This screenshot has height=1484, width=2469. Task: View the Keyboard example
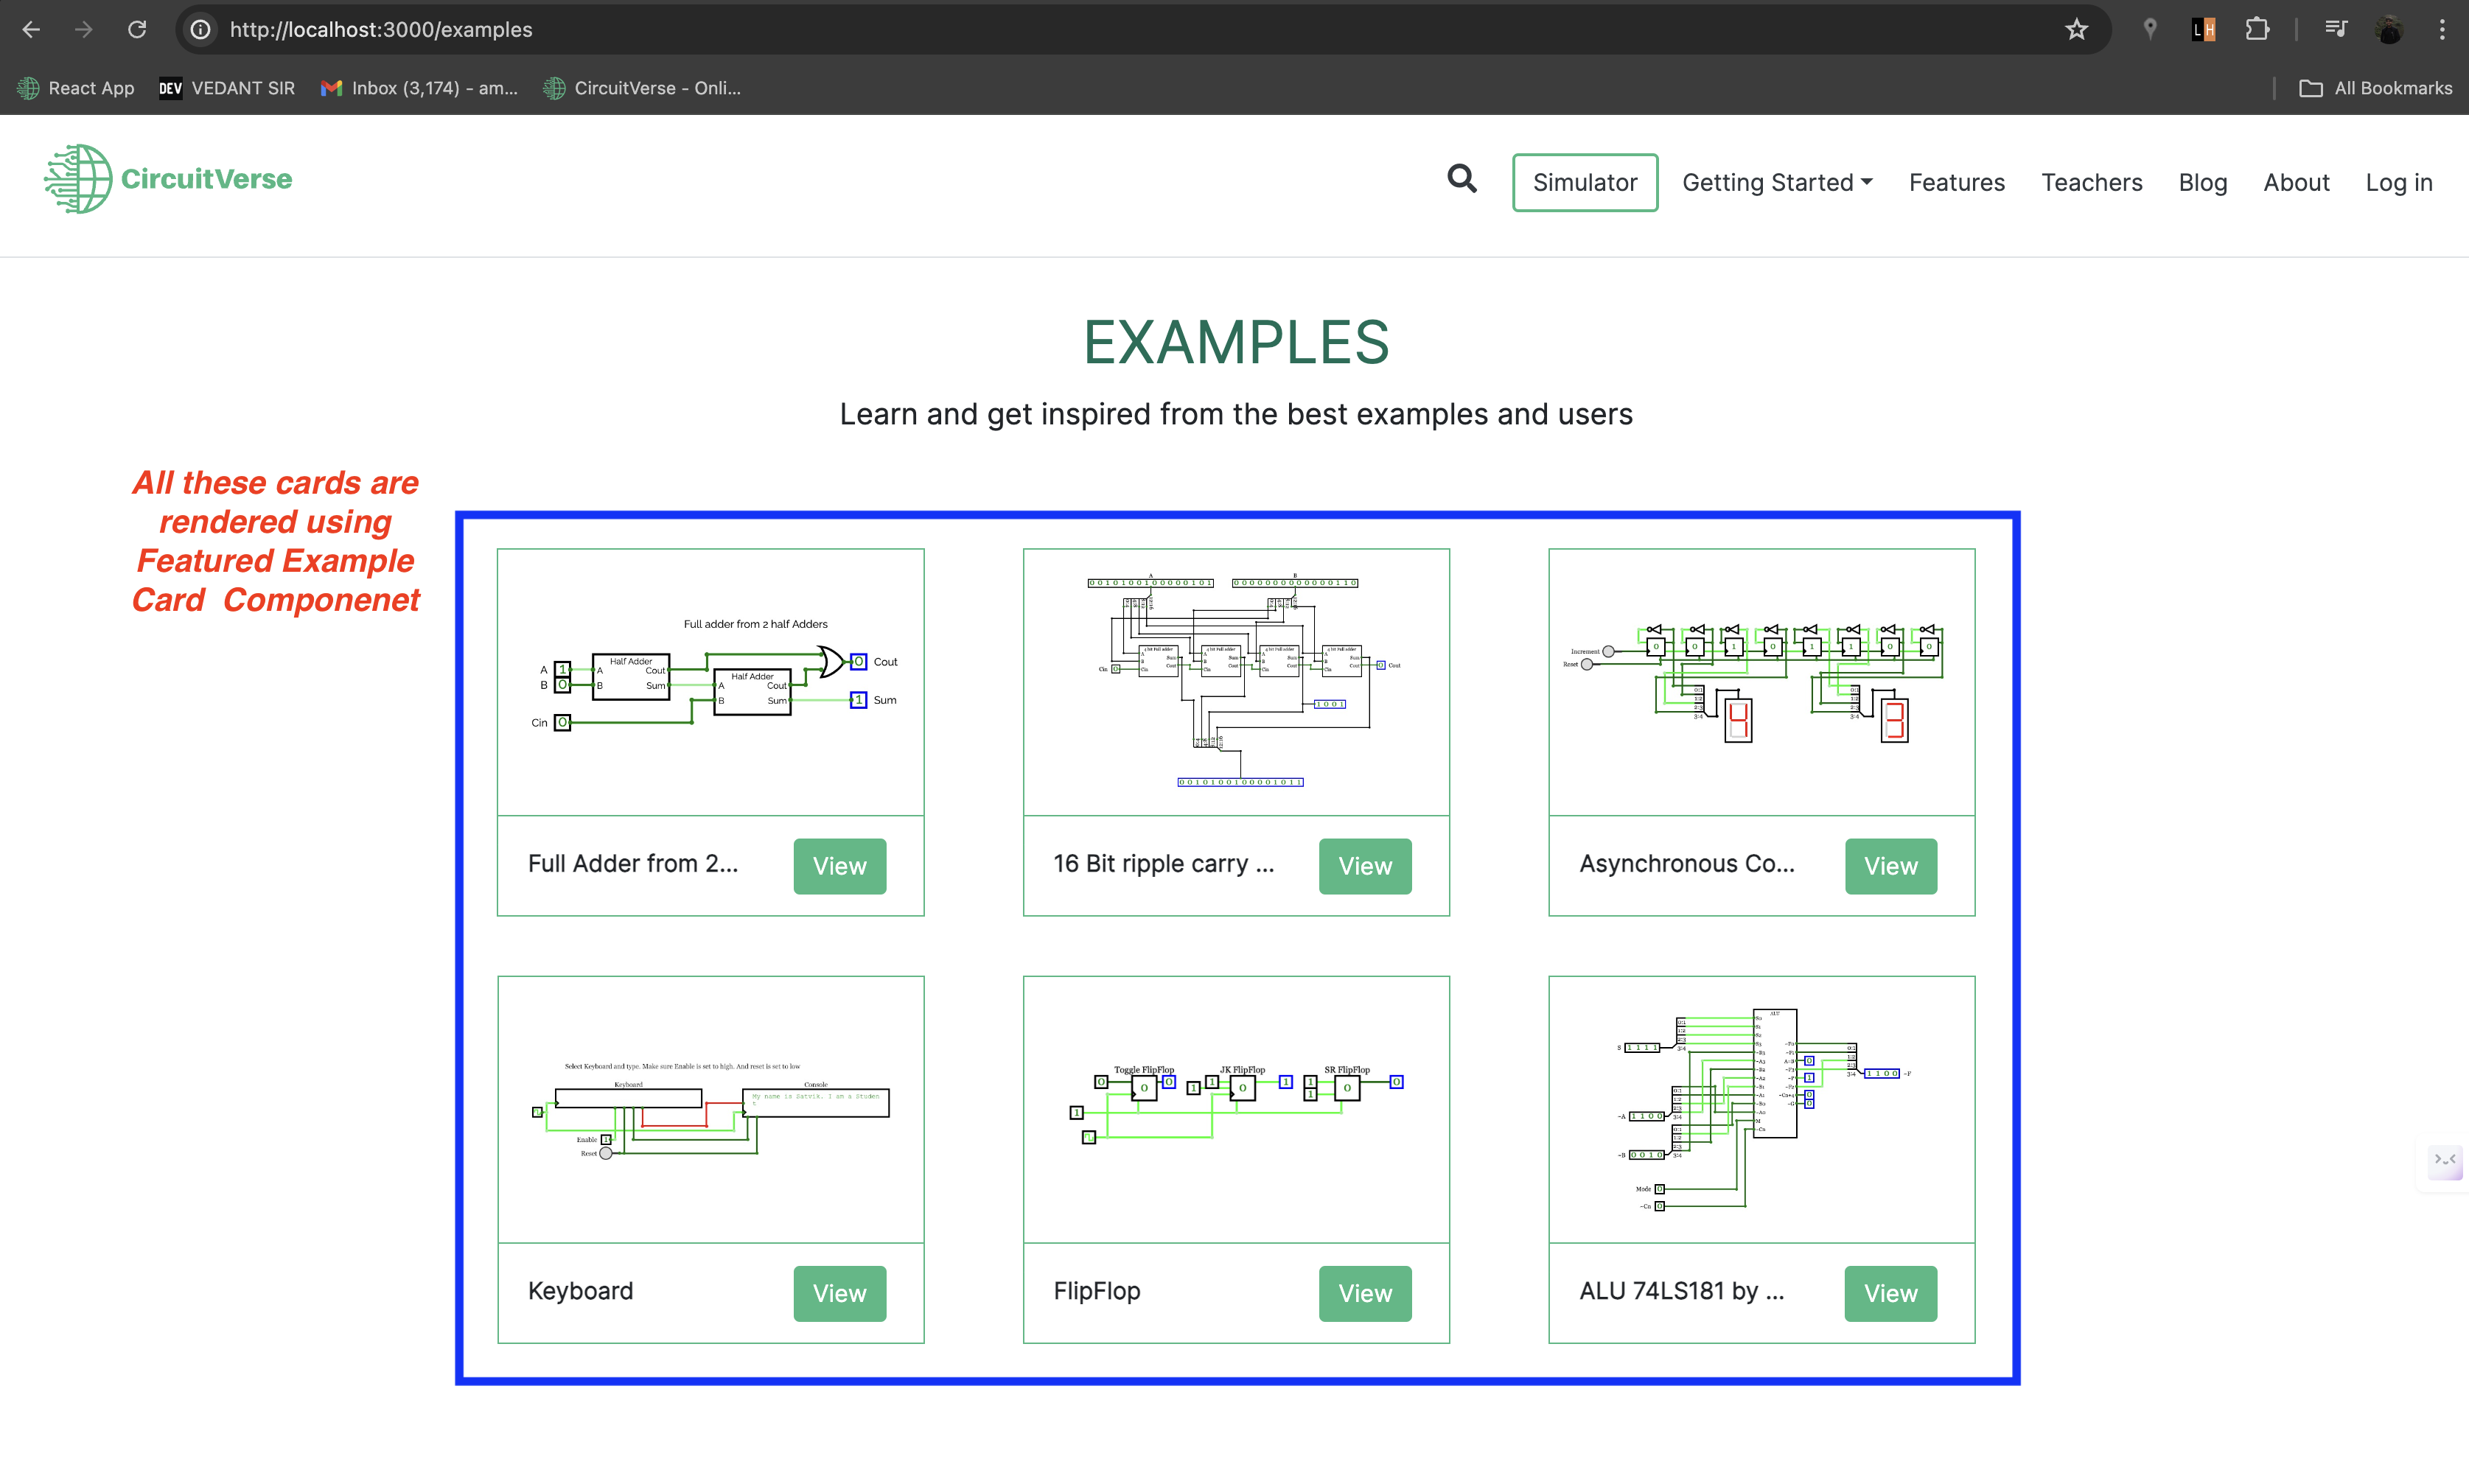[839, 1293]
